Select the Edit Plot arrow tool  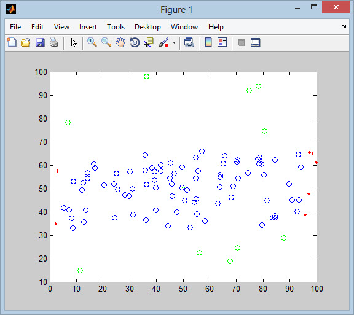point(74,42)
